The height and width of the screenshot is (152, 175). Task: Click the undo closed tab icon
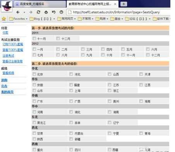click(54, 12)
